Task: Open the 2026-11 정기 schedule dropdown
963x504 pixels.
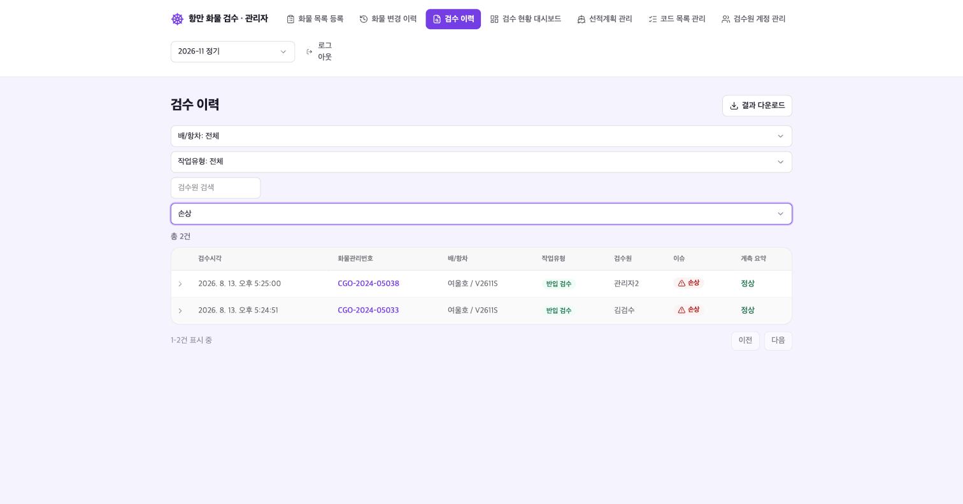Action: click(232, 52)
